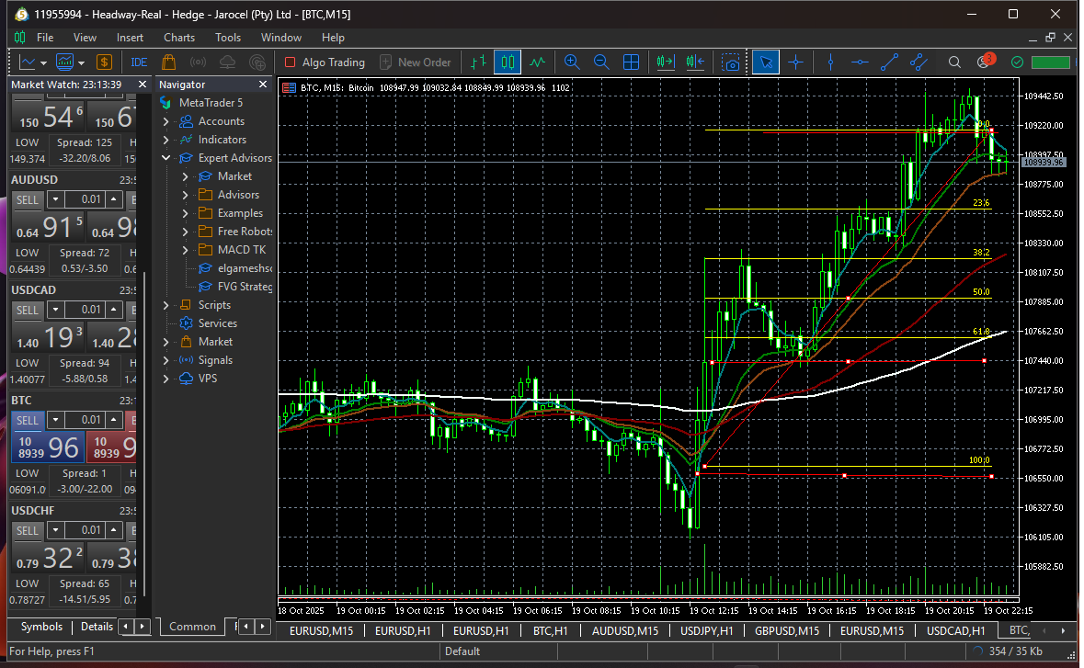Viewport: 1084px width, 668px height.
Task: Open the Window menu
Action: (x=280, y=38)
